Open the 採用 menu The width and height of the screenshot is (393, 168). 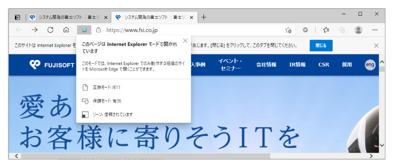pyautogui.click(x=347, y=65)
